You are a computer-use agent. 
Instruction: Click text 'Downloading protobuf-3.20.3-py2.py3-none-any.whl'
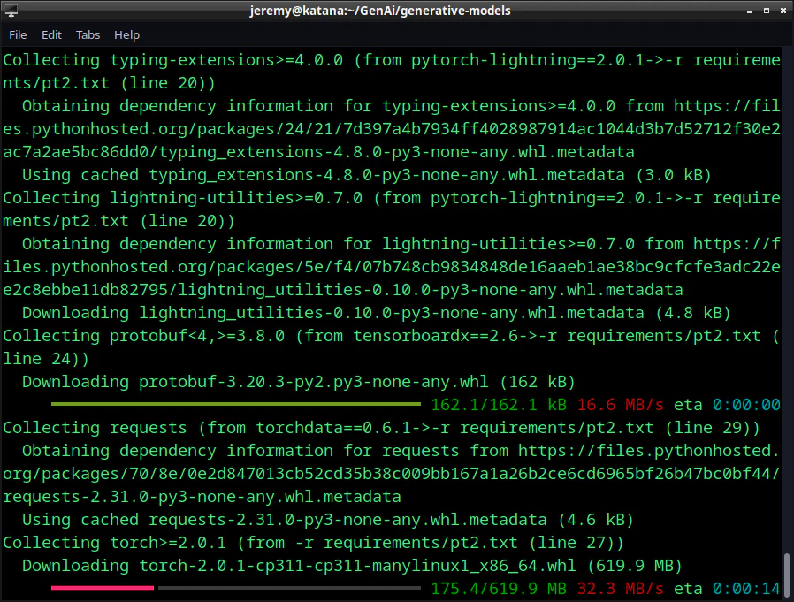(x=256, y=382)
